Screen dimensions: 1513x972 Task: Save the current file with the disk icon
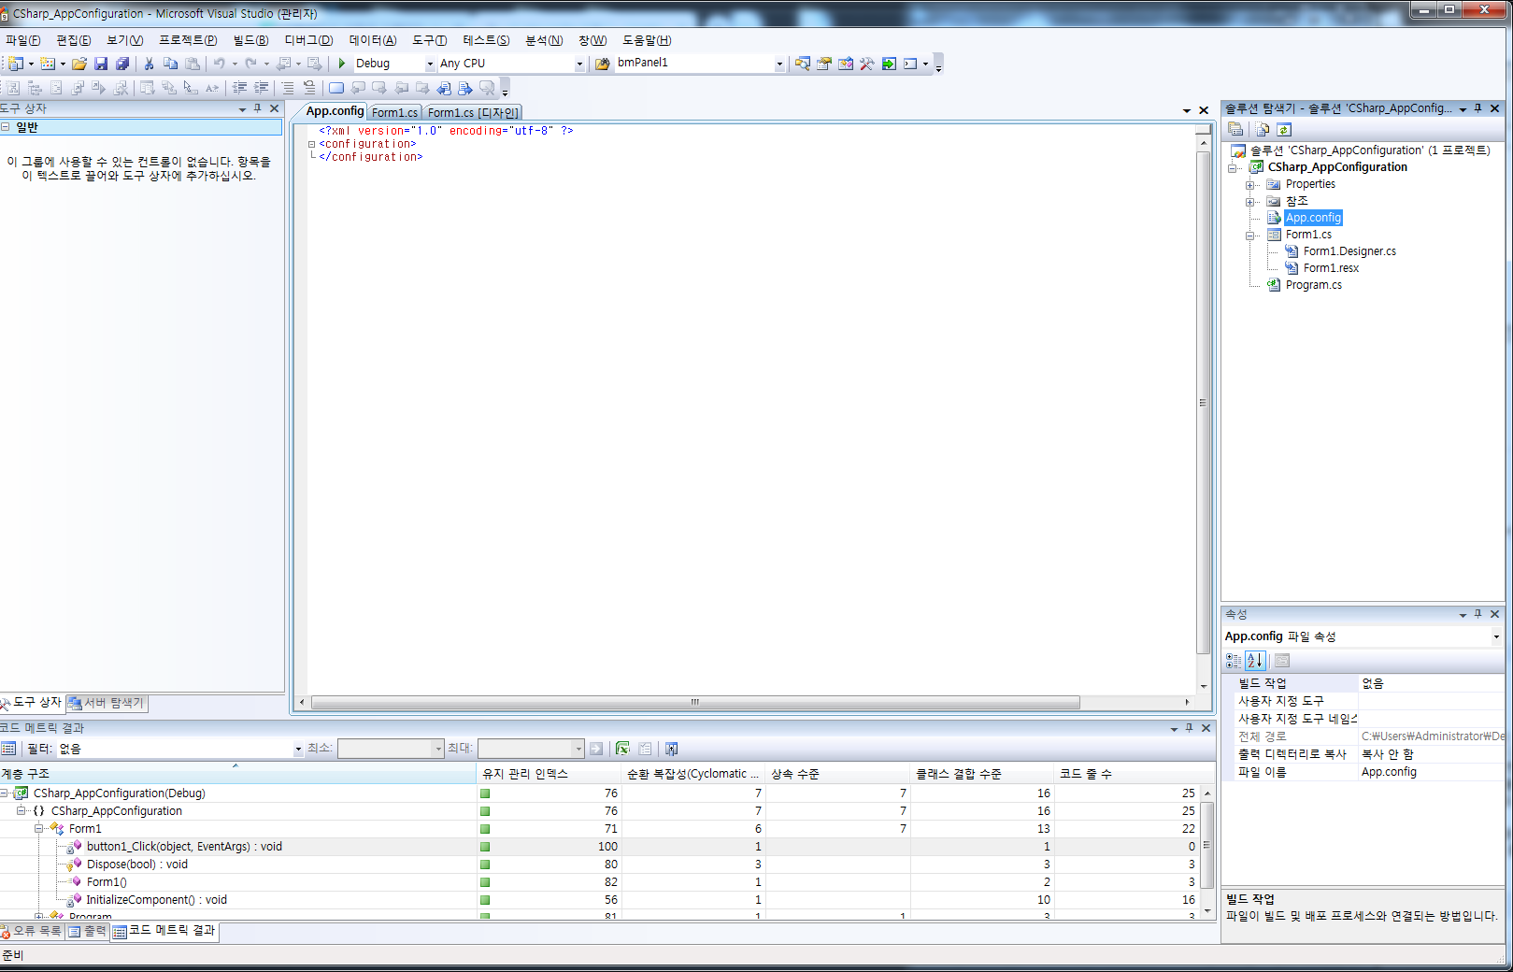[101, 64]
